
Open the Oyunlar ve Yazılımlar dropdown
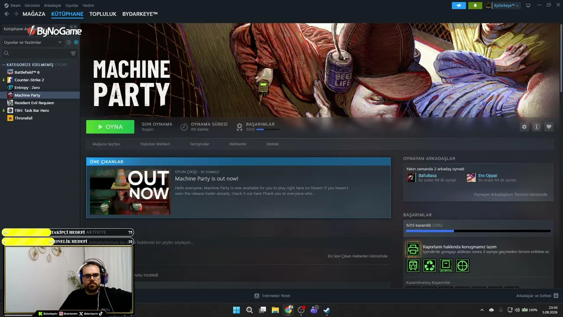pyautogui.click(x=33, y=42)
